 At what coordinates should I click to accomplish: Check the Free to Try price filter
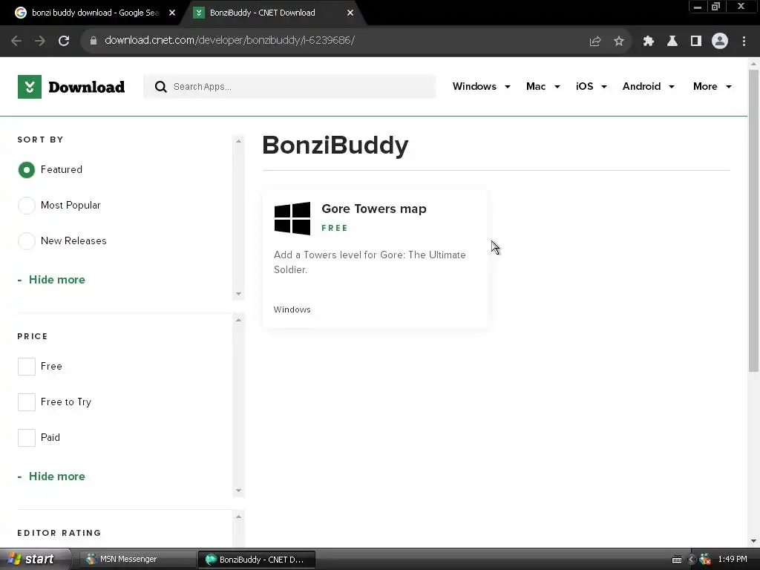(x=27, y=402)
